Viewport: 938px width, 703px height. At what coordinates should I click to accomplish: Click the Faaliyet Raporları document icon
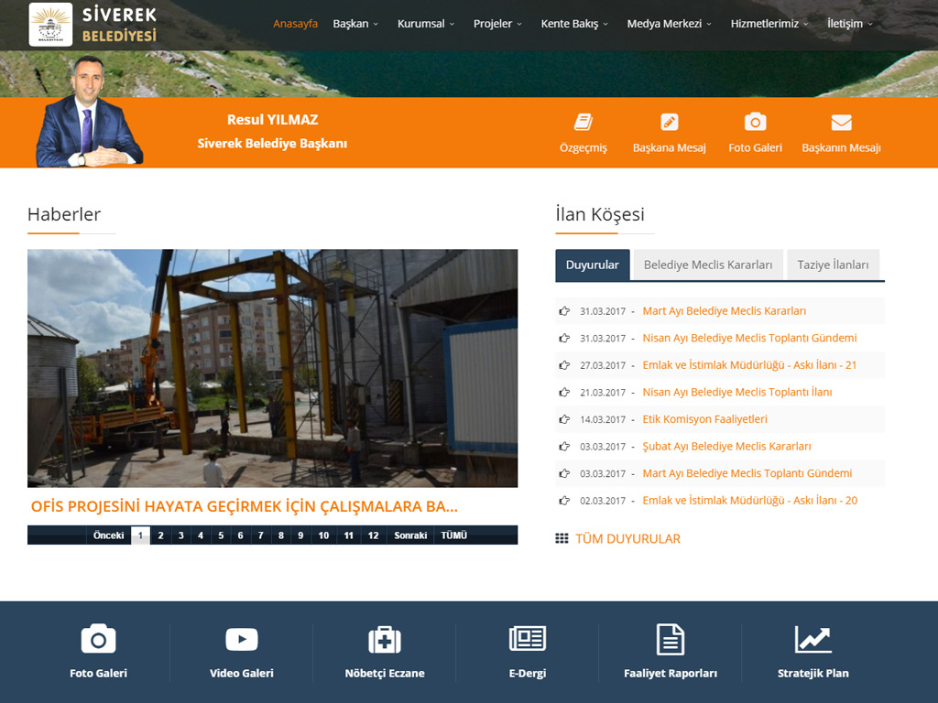[671, 639]
